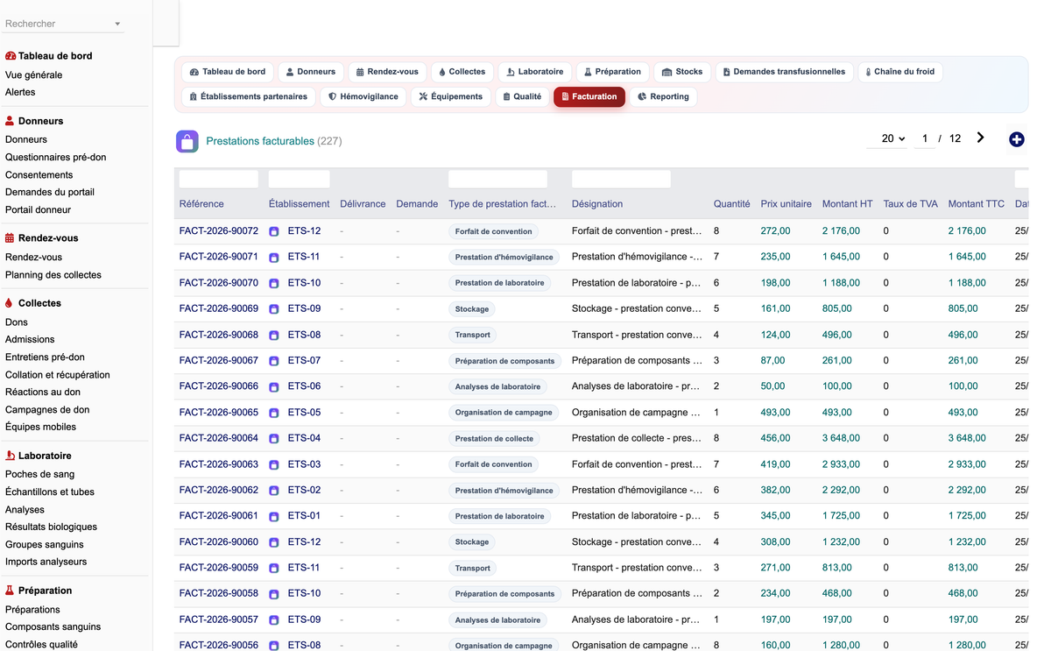Click establishment icon in FACT-2026-90067 row
This screenshot has height=651, width=1051.
click(x=274, y=361)
